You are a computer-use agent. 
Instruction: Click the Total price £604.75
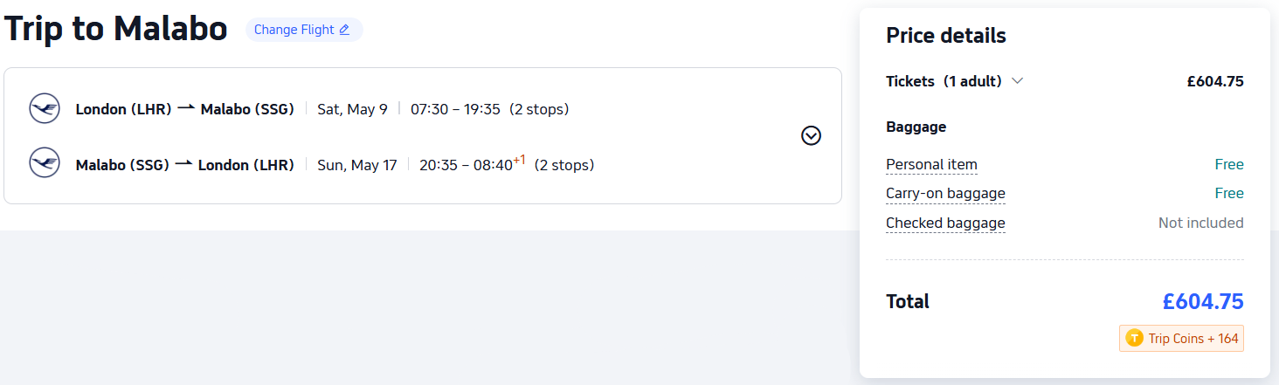pyautogui.click(x=1203, y=302)
